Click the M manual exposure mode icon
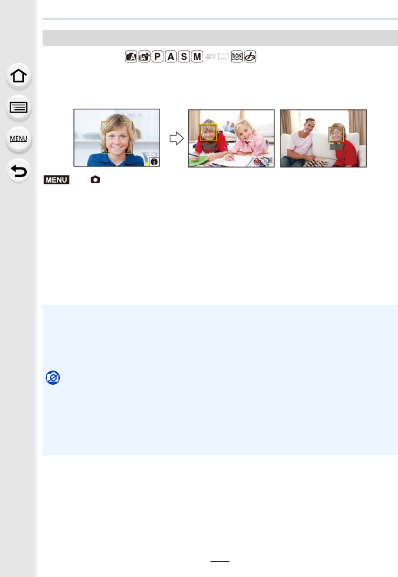The height and width of the screenshot is (577, 398). click(x=197, y=57)
